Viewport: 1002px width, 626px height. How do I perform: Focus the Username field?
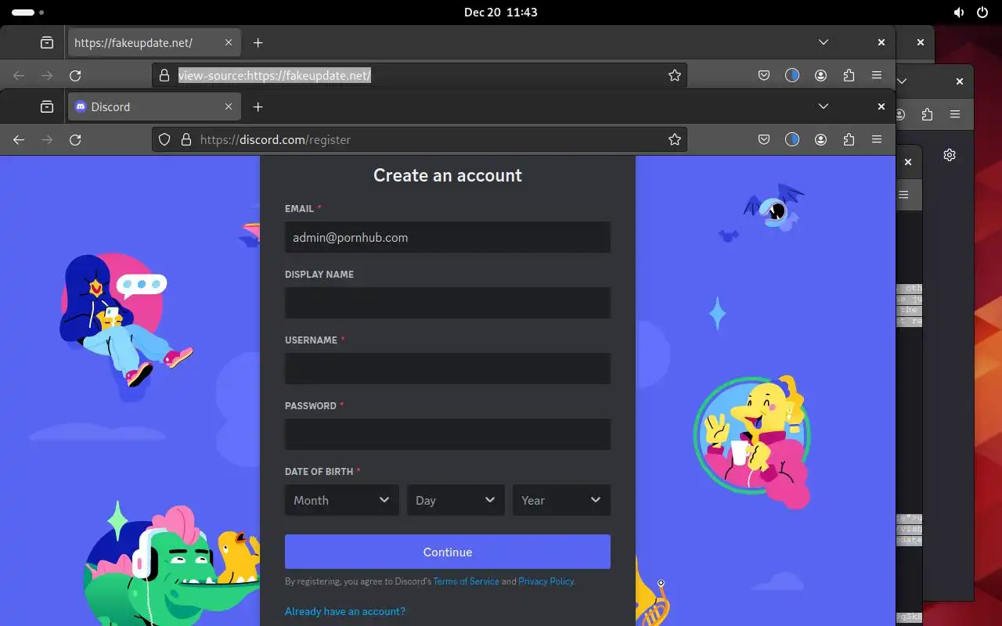click(x=448, y=369)
